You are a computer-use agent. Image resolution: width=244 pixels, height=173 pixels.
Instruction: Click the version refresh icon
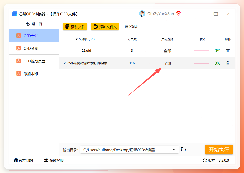(205, 160)
